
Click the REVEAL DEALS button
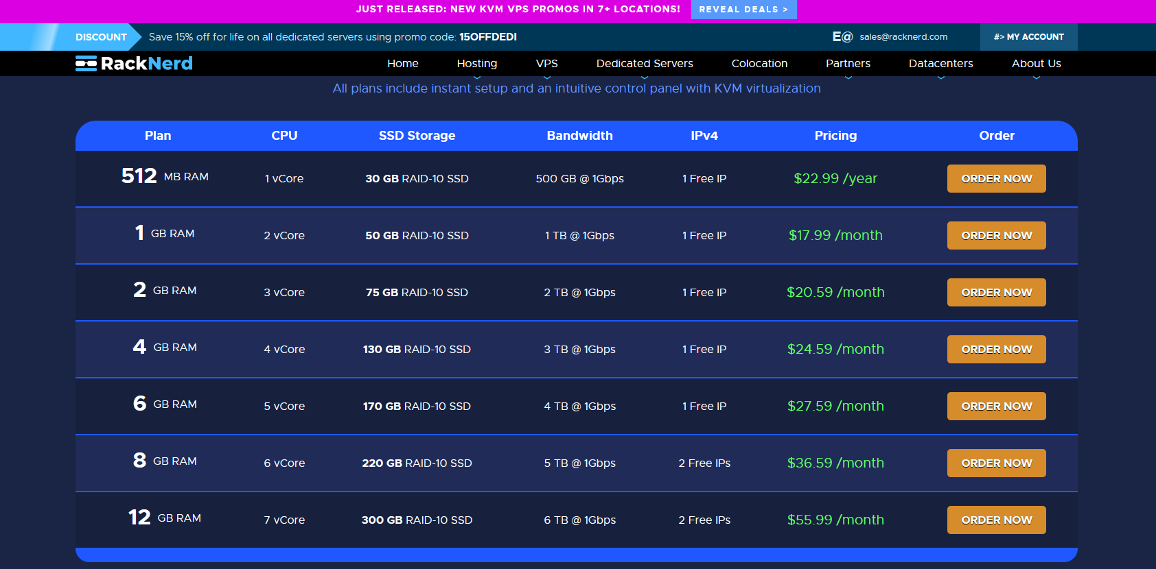743,10
